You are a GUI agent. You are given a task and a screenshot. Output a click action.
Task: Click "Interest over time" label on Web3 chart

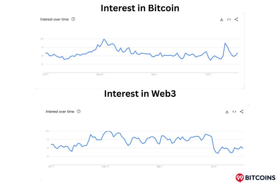(60, 112)
